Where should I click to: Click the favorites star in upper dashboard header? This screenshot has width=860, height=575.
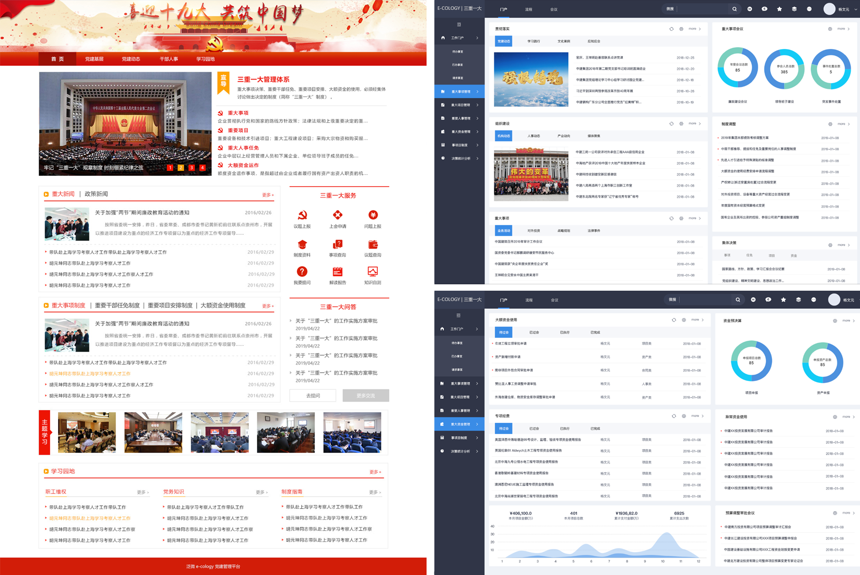click(x=779, y=9)
